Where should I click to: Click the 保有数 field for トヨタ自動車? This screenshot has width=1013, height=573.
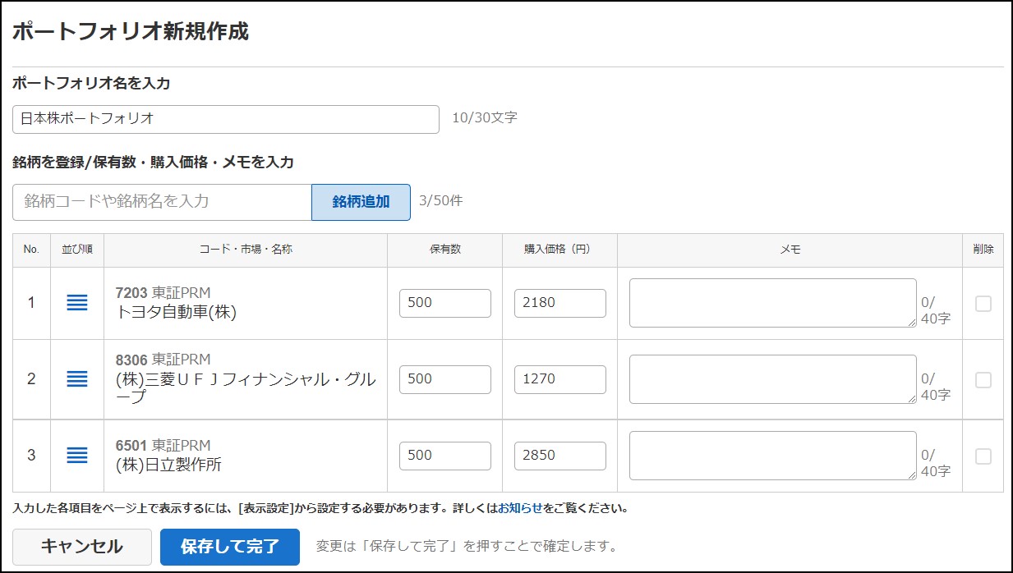click(x=444, y=303)
